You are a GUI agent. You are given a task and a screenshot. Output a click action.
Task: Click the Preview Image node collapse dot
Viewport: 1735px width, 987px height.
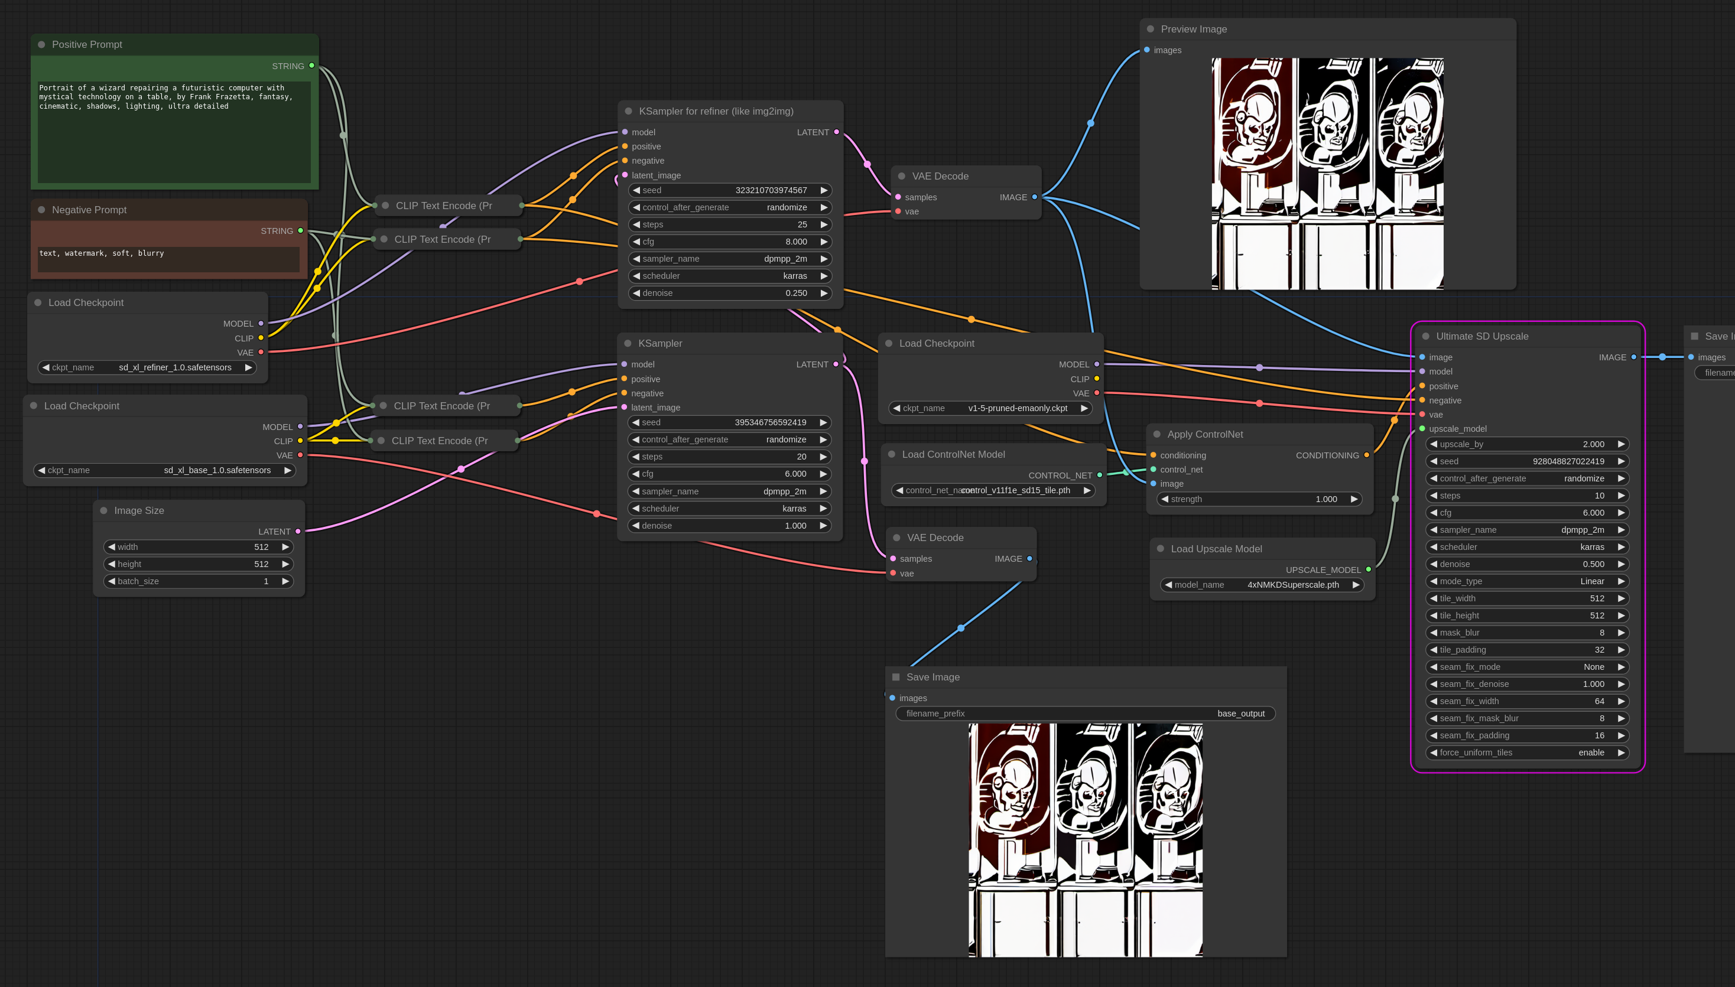[x=1150, y=29]
